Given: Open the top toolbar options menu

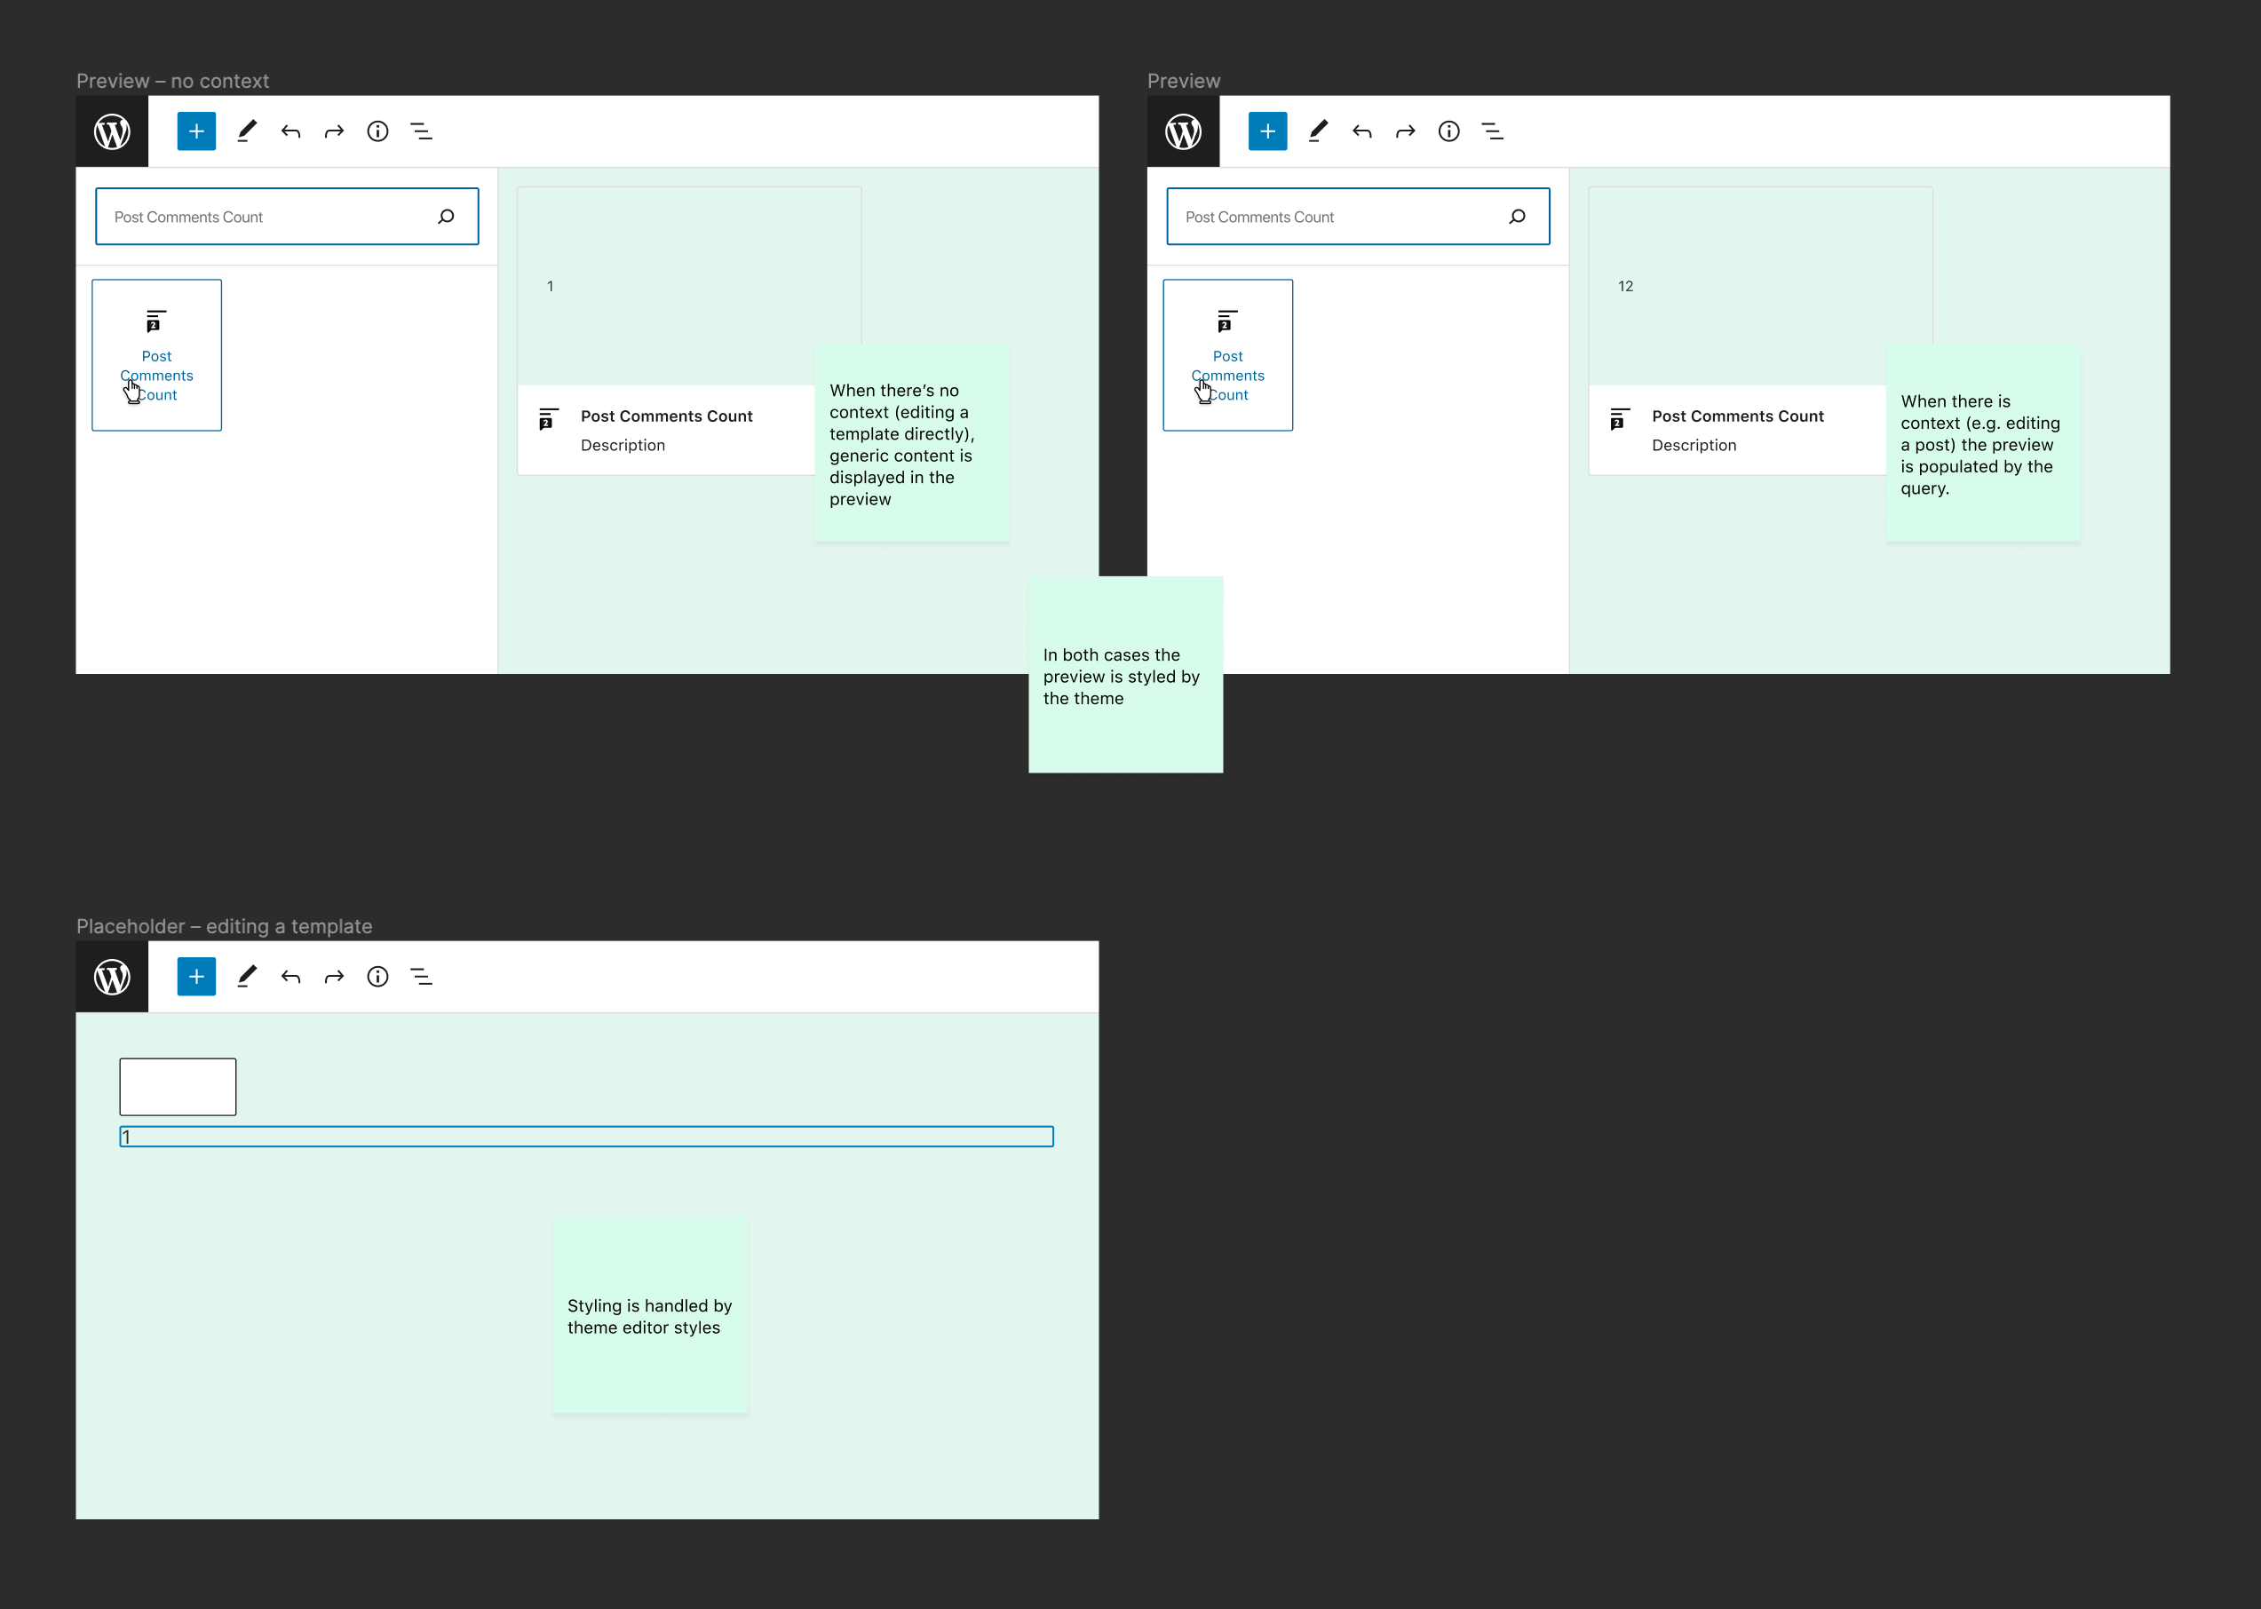Looking at the screenshot, I should click(x=424, y=131).
